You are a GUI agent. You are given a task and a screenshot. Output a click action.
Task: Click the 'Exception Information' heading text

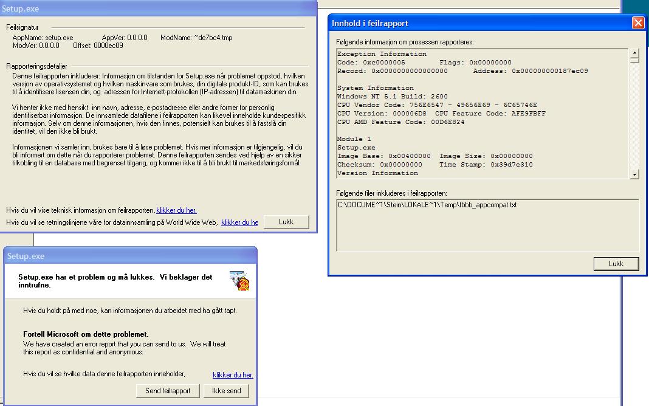coord(382,54)
